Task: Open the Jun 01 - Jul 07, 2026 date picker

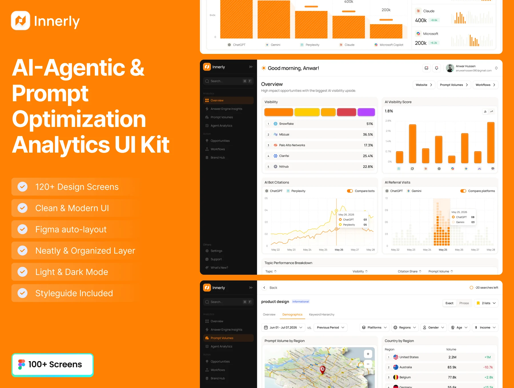Action: 283,328
